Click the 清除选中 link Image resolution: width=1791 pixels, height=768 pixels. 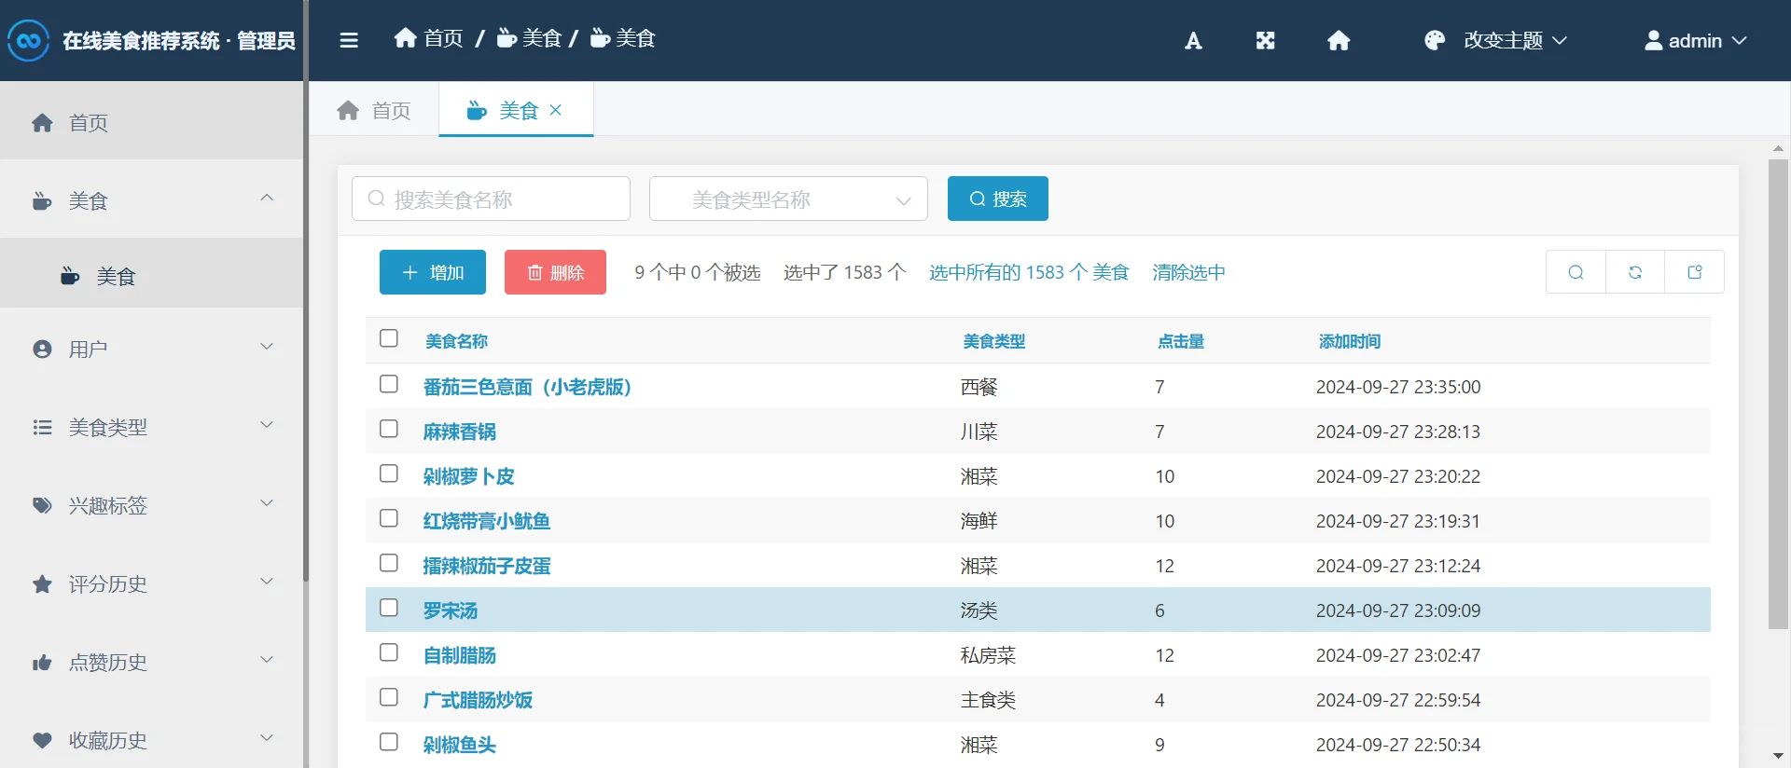pos(1188,272)
